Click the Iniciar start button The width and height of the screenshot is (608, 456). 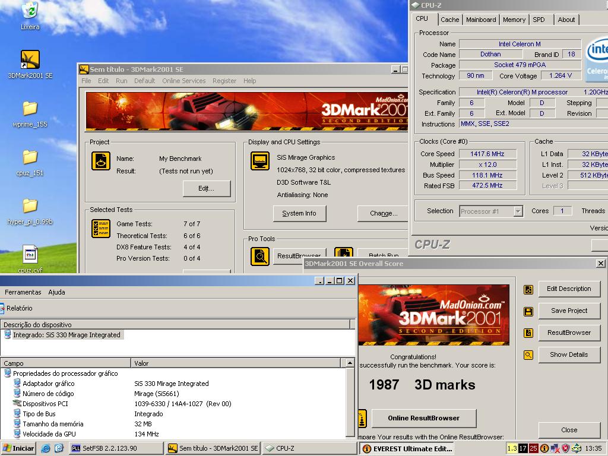[18, 448]
